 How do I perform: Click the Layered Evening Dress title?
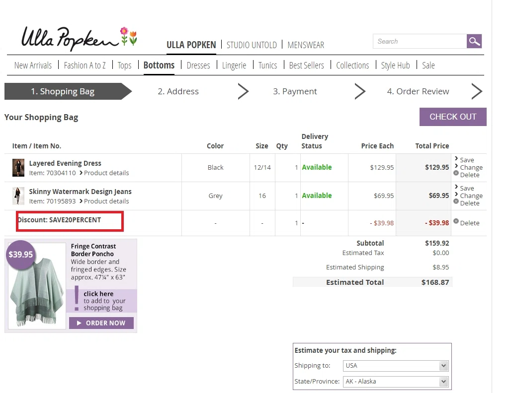tap(65, 163)
